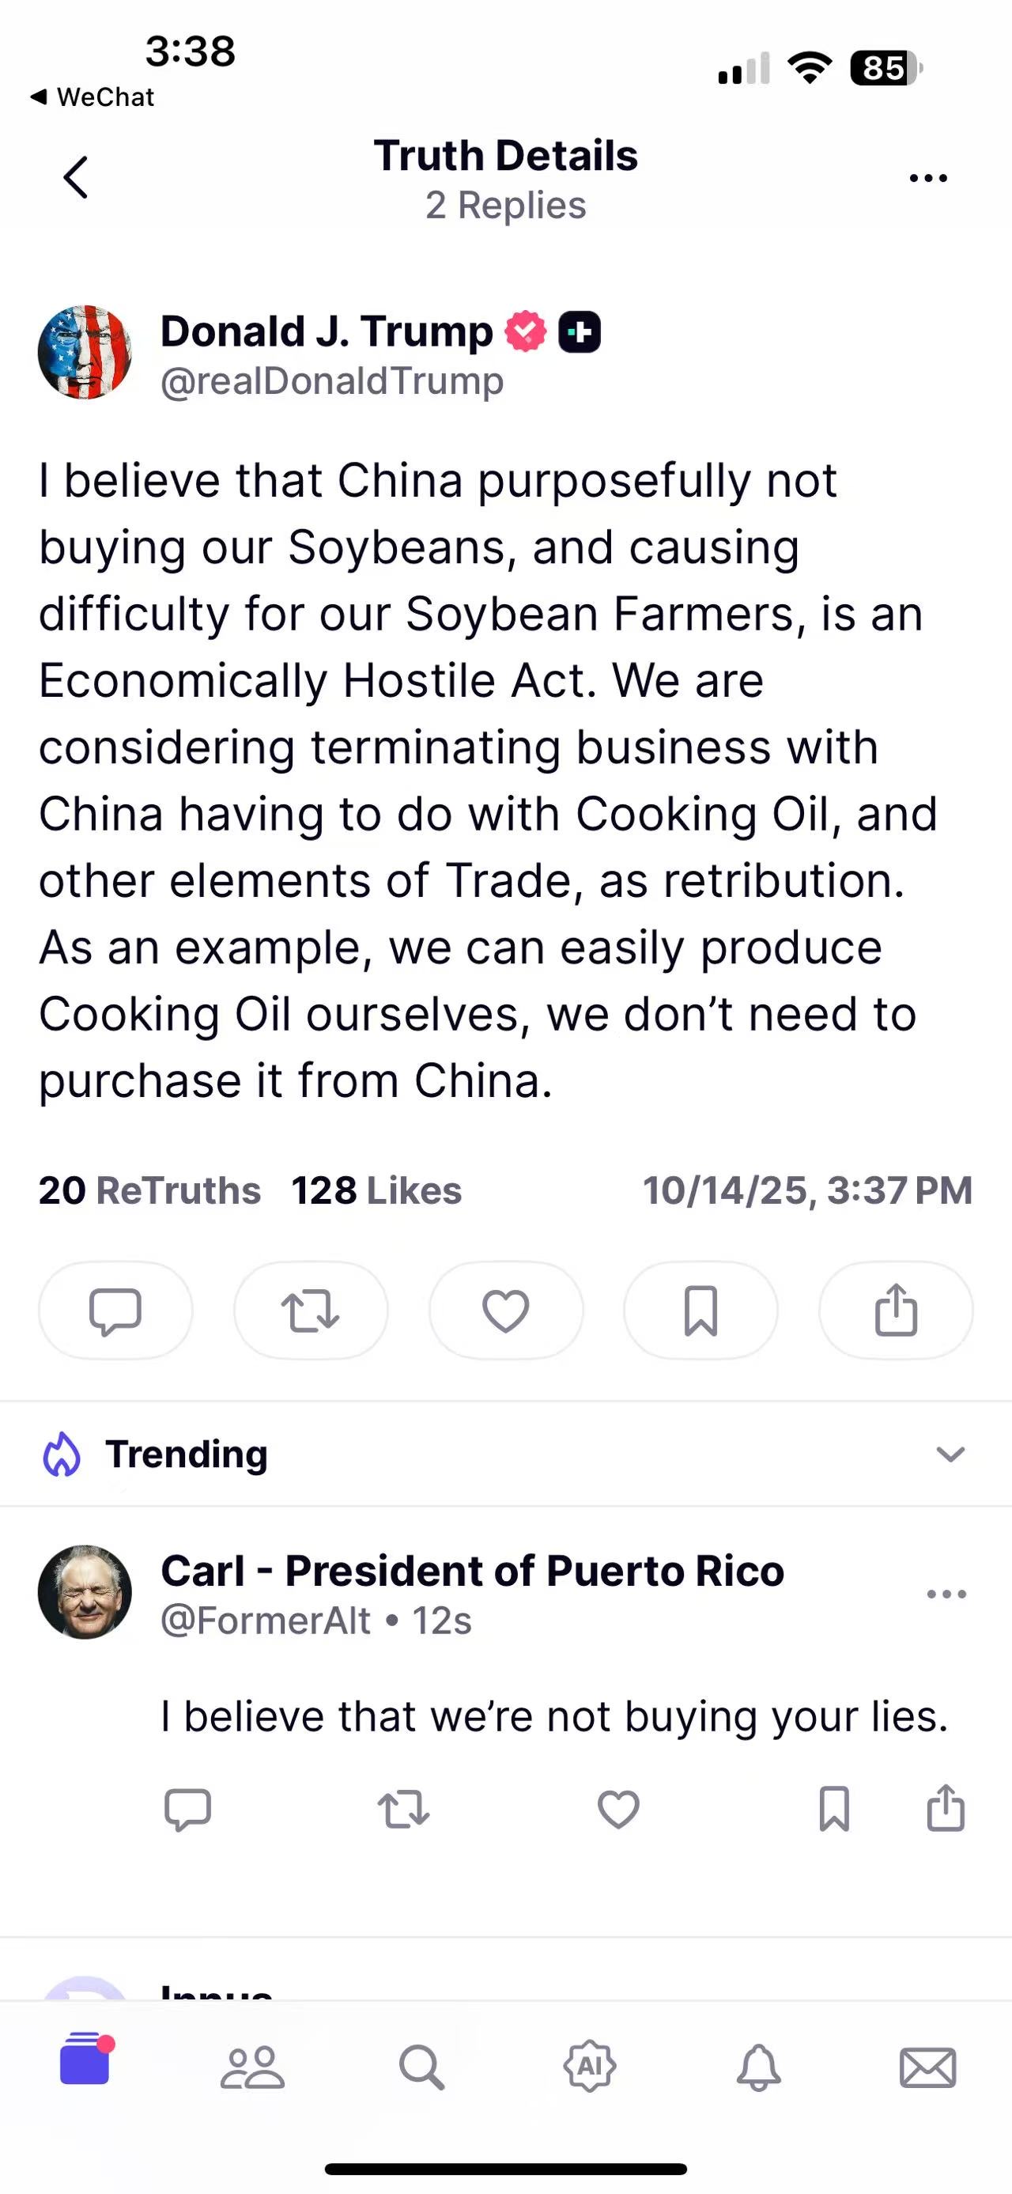This screenshot has width=1012, height=2194.
Task: View the list of 20 ReTruths
Action: (149, 1190)
